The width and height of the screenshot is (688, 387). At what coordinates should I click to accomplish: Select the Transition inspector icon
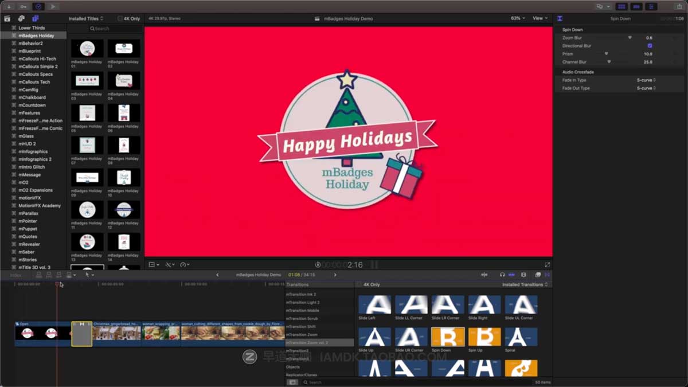tap(560, 18)
